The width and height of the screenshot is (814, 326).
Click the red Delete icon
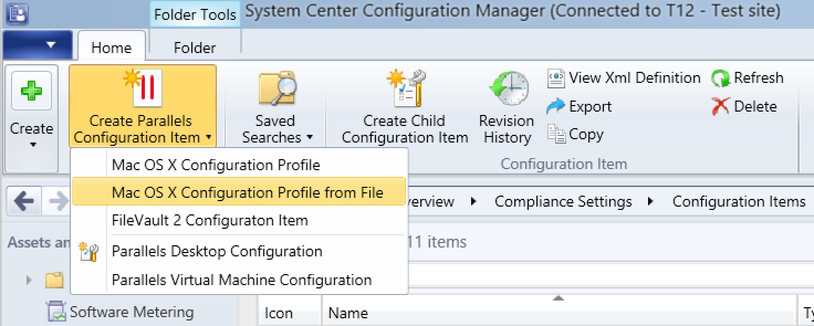point(721,106)
